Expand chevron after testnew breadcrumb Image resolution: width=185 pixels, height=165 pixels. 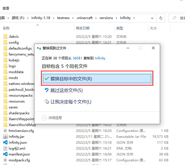pyautogui.click(x=73, y=18)
